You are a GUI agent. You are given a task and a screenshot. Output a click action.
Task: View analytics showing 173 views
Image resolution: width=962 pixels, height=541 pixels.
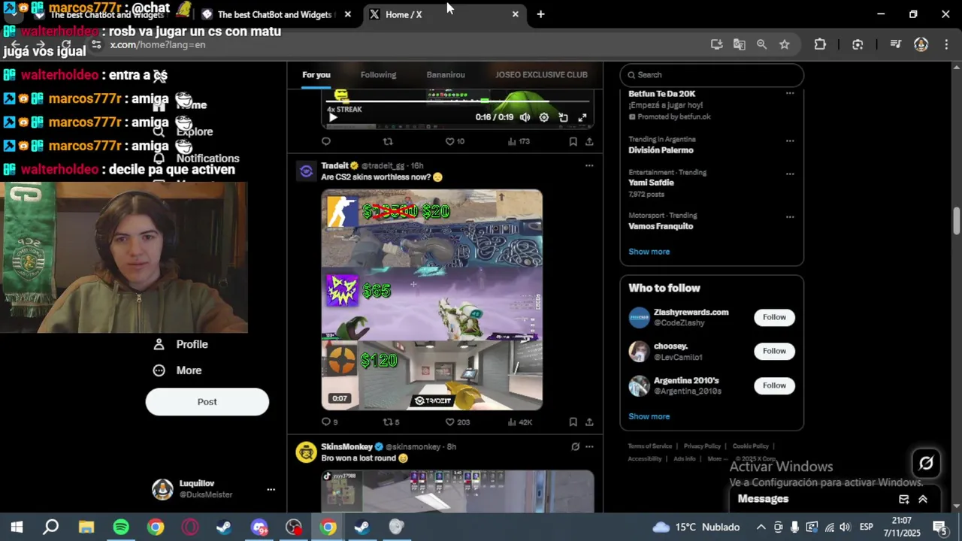coord(519,141)
